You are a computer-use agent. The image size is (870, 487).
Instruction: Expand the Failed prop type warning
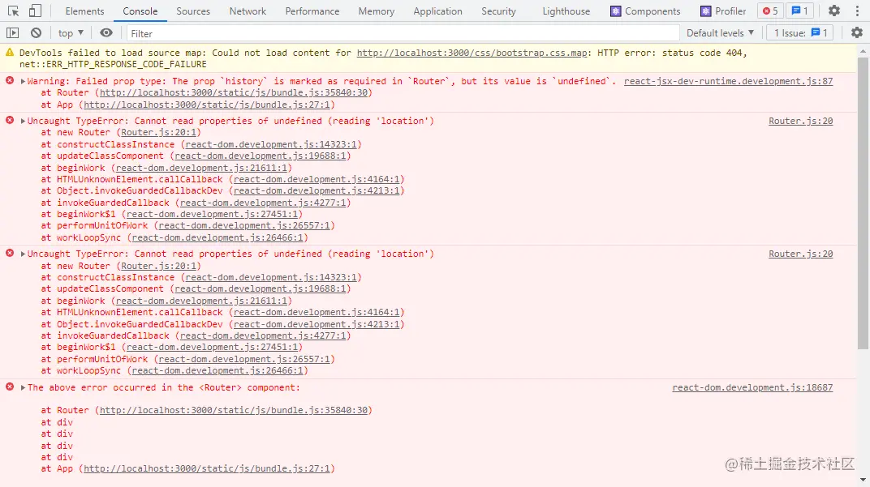[x=23, y=82]
